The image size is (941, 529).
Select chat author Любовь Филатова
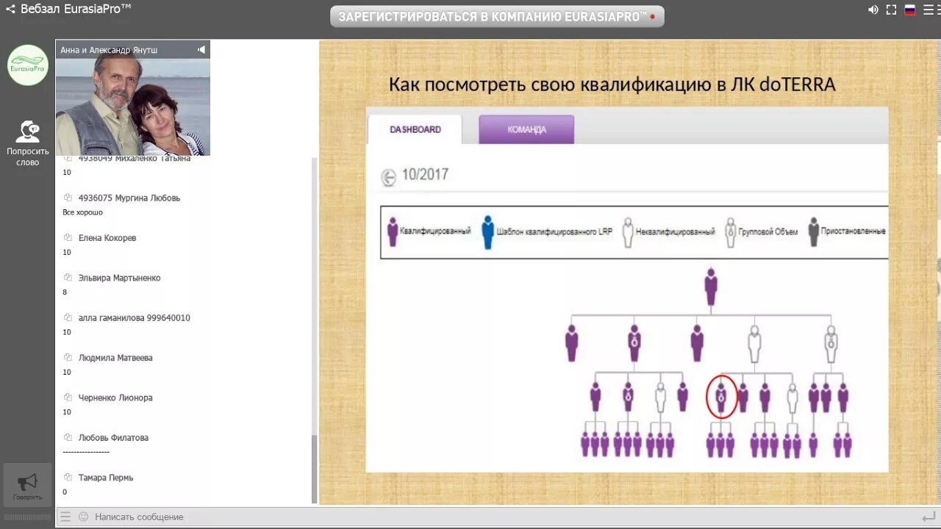[x=113, y=438]
